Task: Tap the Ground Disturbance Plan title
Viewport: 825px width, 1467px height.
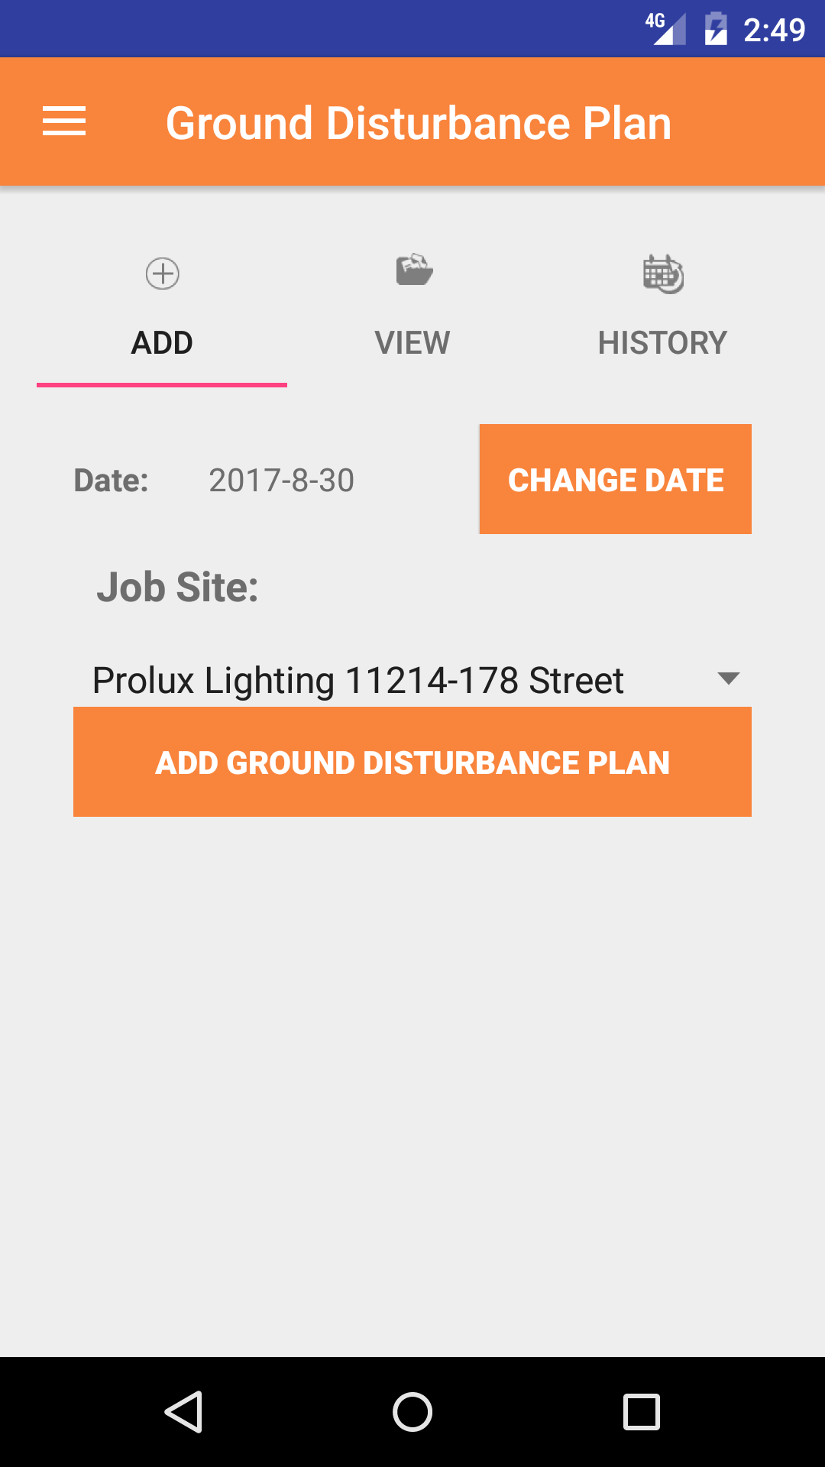Action: pos(419,123)
